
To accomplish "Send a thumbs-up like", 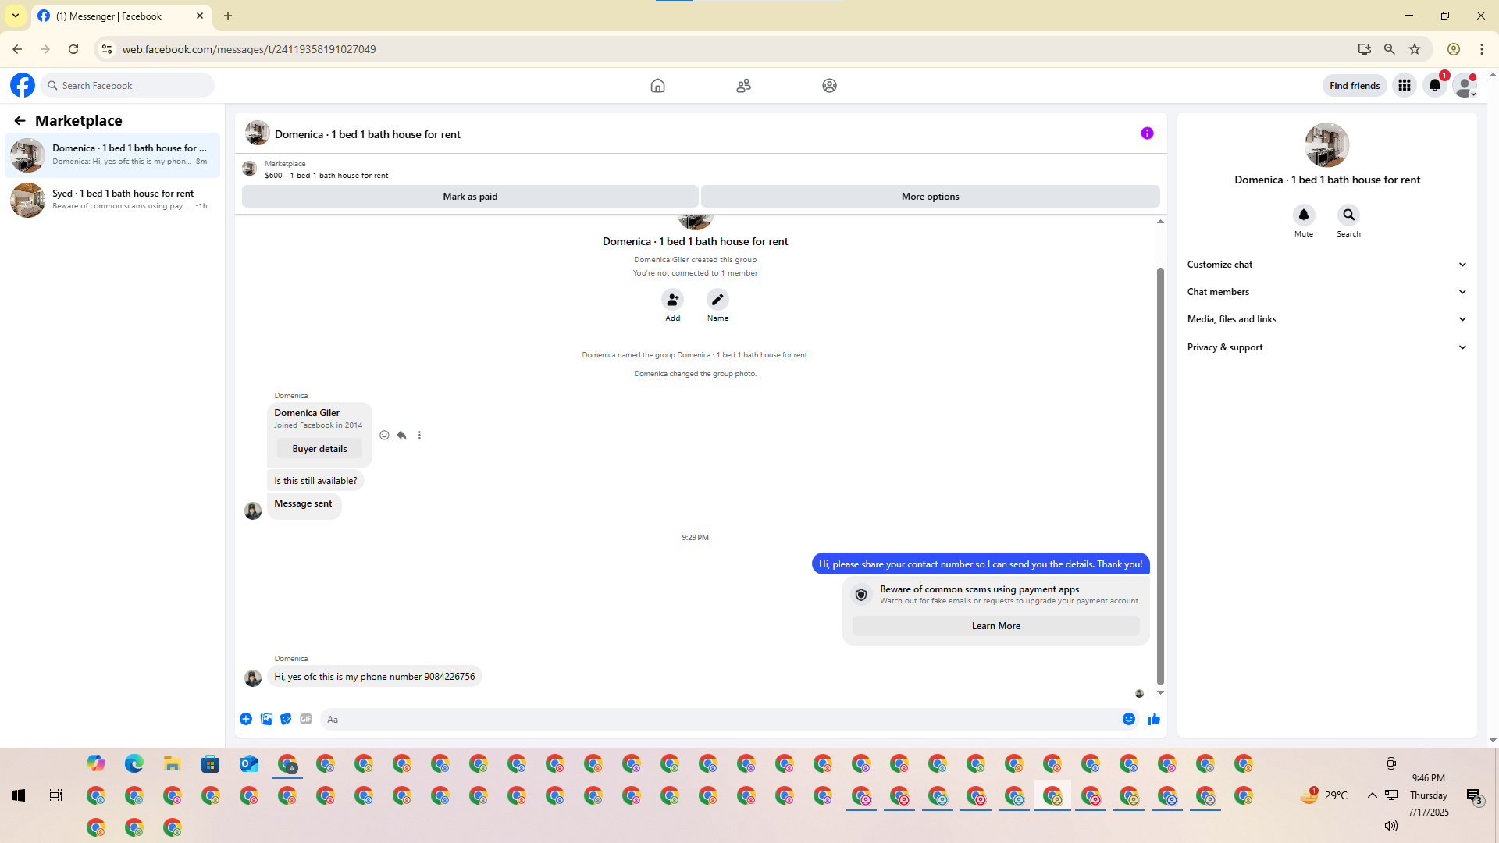I will 1154,719.
